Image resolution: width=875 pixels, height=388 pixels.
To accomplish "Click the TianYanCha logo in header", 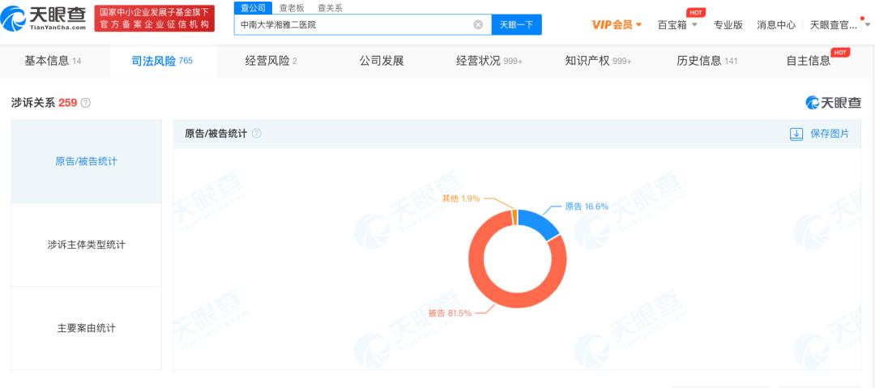I will coord(44,19).
